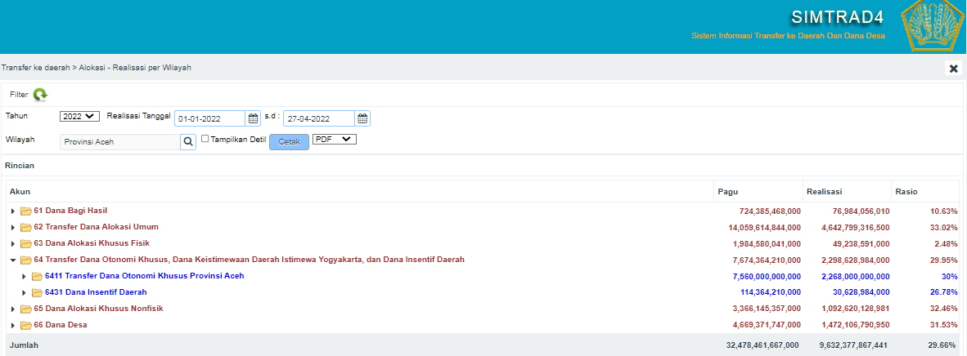The height and width of the screenshot is (356, 967).
Task: Click the green Filter refresh icon
Action: click(x=40, y=95)
